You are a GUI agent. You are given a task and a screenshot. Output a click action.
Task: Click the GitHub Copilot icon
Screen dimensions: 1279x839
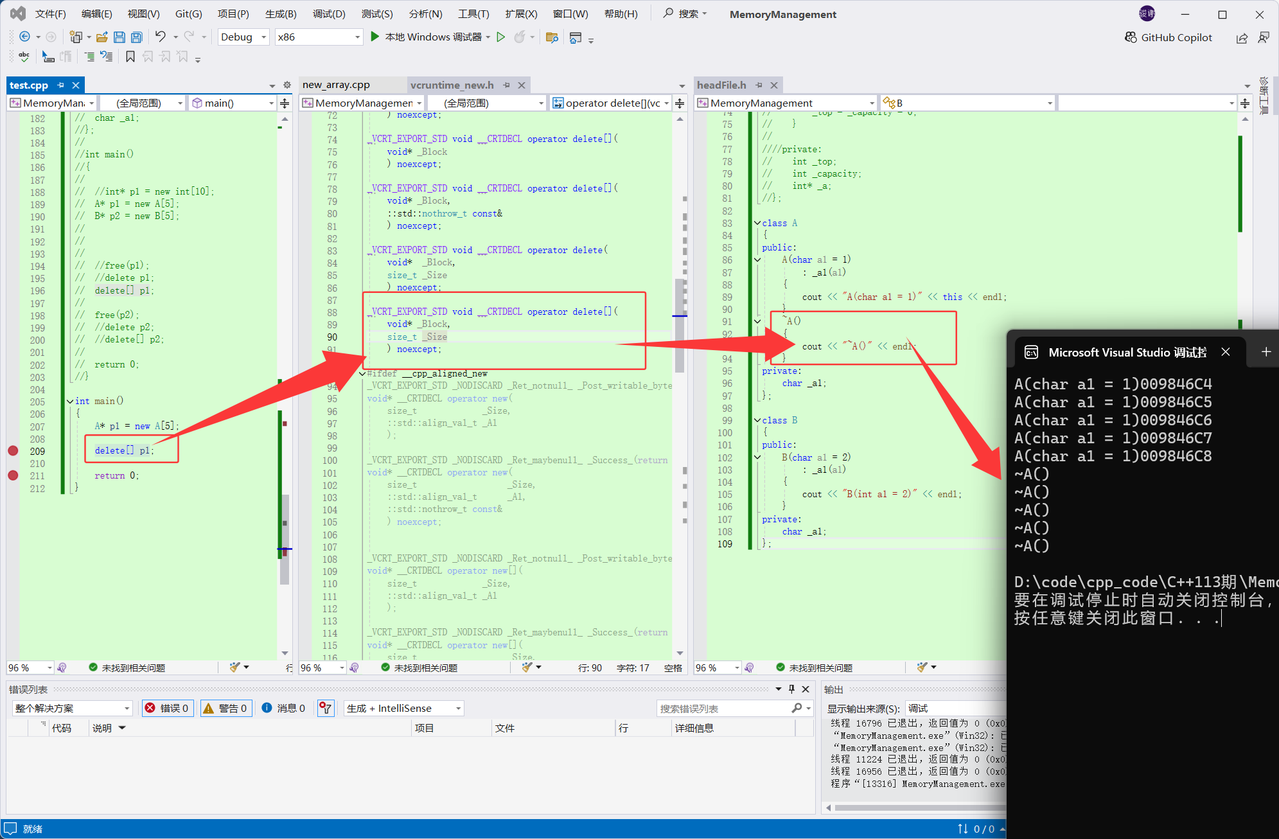1131,37
